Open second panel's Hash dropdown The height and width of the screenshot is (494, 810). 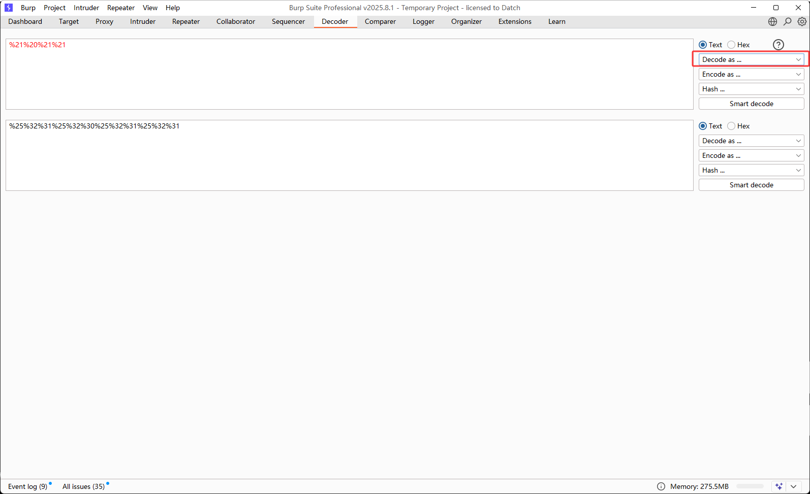751,170
